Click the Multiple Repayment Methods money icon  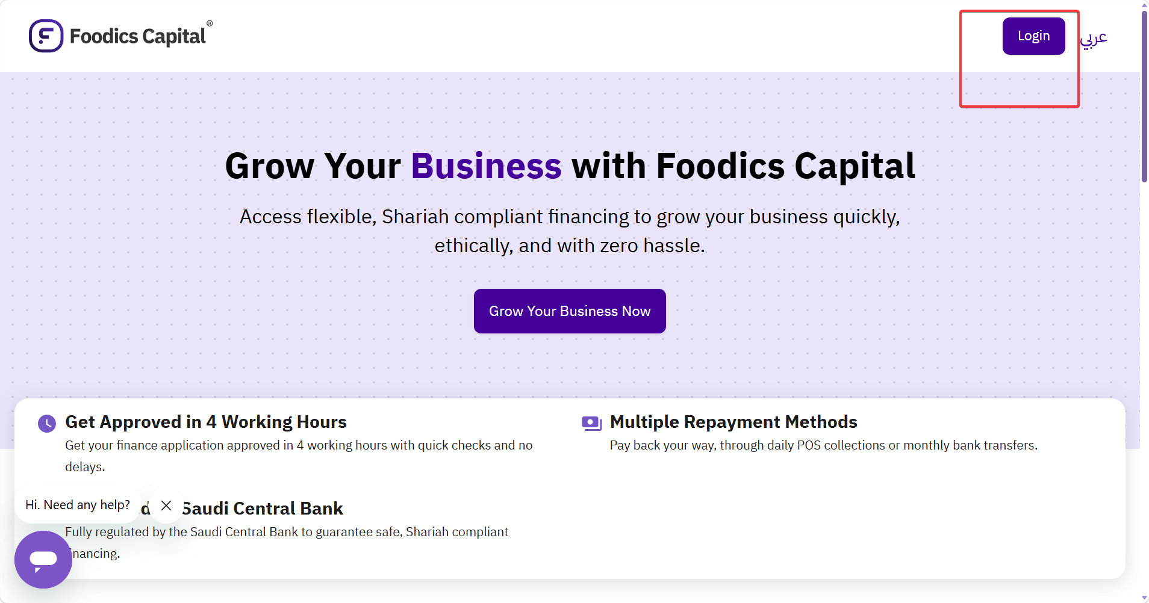tap(592, 423)
